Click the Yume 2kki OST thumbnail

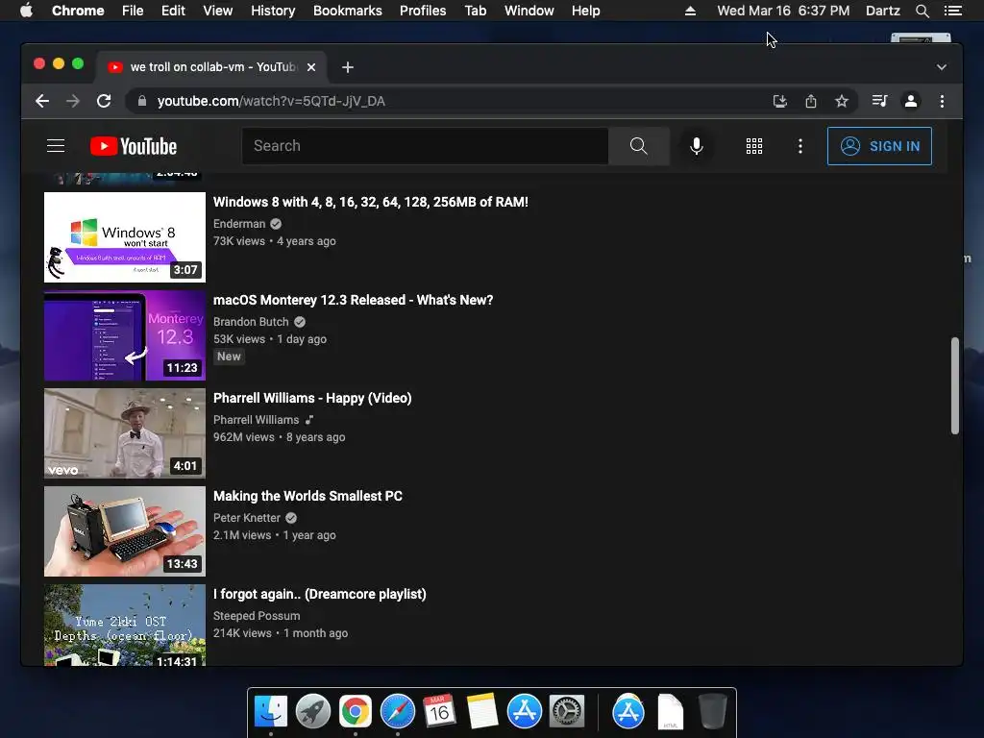pos(125,625)
